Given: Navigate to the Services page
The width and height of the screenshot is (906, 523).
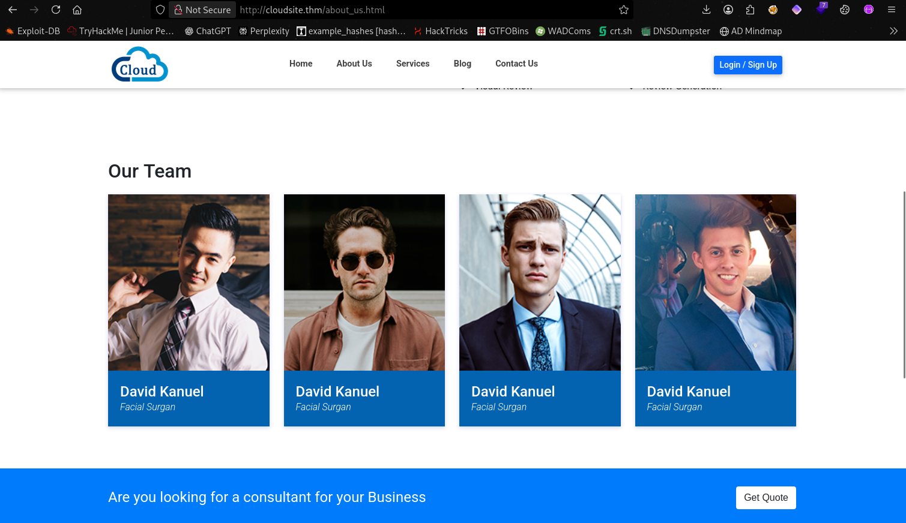Looking at the screenshot, I should (412, 64).
